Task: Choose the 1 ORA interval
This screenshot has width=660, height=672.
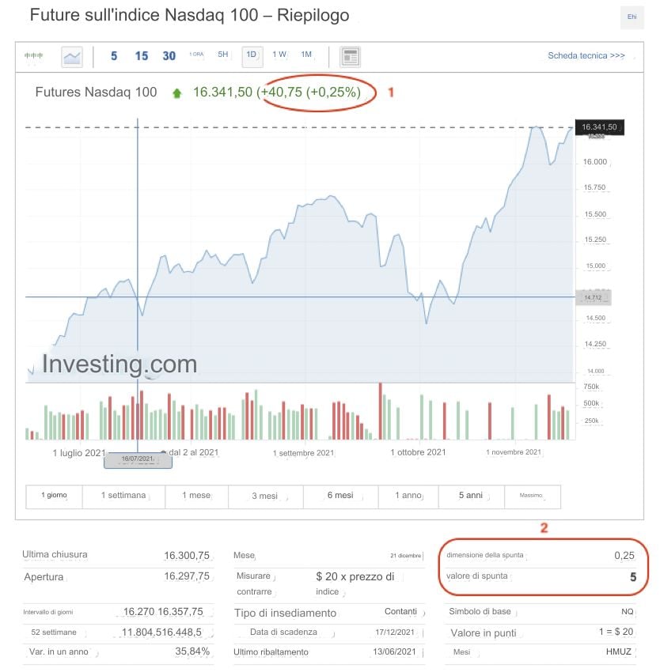Action: click(196, 55)
